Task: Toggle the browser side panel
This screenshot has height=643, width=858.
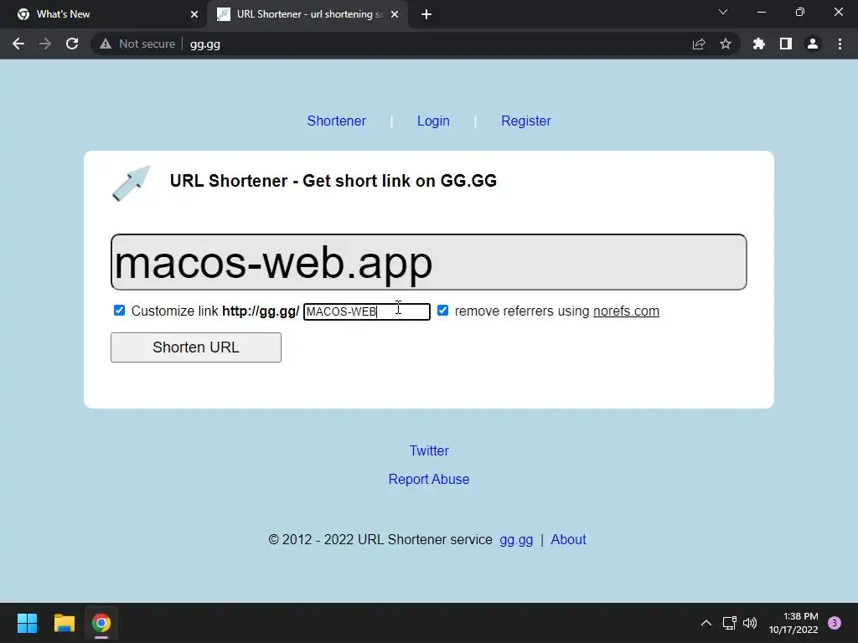Action: point(786,44)
